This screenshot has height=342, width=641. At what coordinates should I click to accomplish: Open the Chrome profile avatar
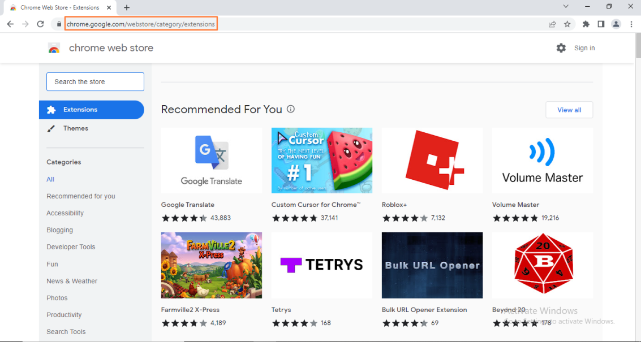(616, 24)
